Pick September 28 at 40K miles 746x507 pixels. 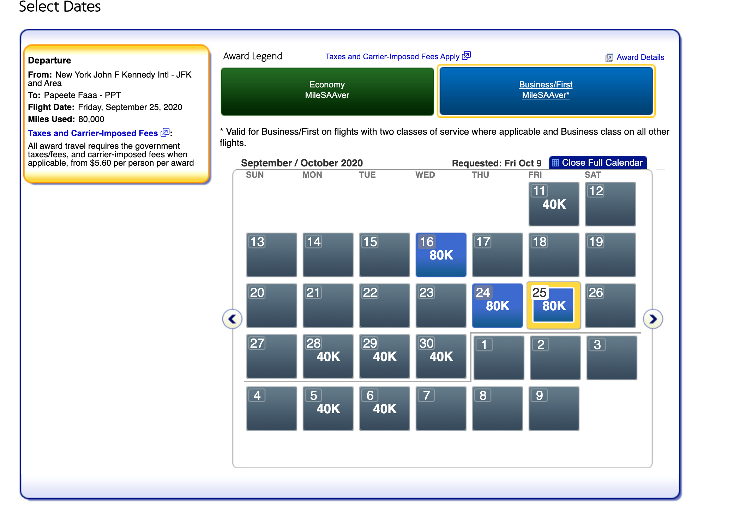(328, 356)
